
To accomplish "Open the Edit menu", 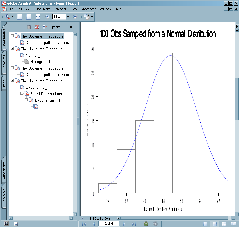I will coord(19,9).
